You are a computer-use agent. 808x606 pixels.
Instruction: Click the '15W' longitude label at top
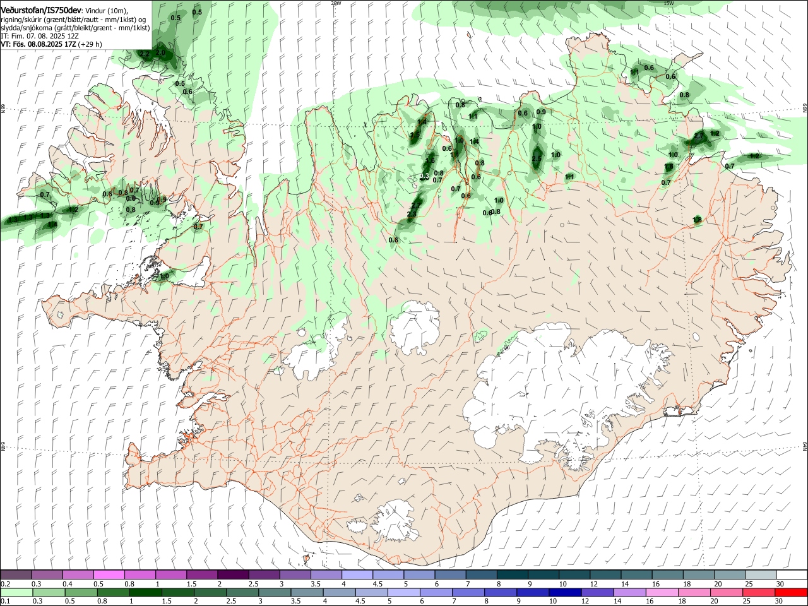click(x=669, y=3)
